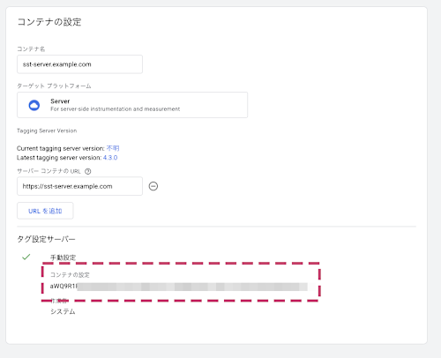Click the ターゲット プラットフォーム label
This screenshot has width=441, height=358.
[54, 86]
